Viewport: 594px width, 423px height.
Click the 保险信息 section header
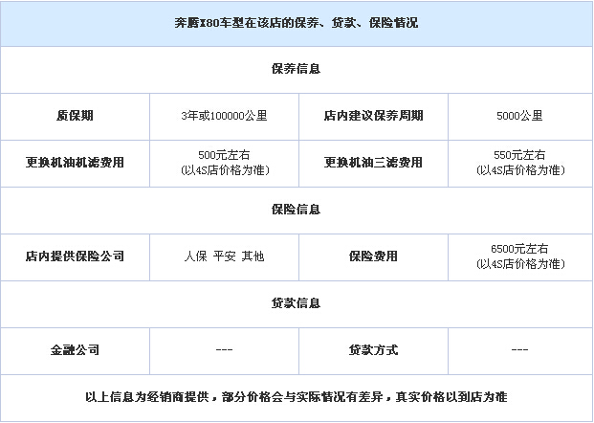[x=297, y=210]
